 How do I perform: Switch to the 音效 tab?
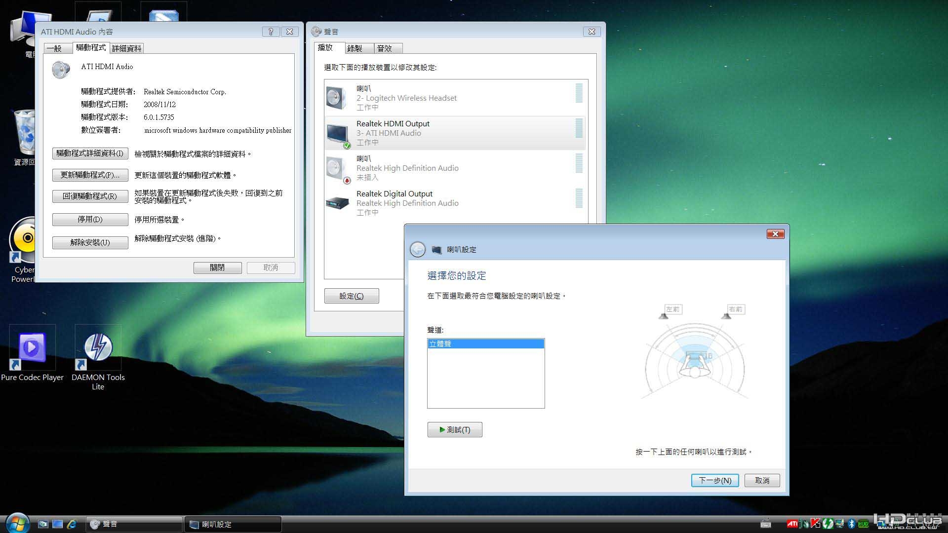(384, 48)
